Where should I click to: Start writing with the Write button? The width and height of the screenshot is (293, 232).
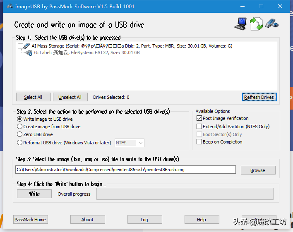coord(34,194)
